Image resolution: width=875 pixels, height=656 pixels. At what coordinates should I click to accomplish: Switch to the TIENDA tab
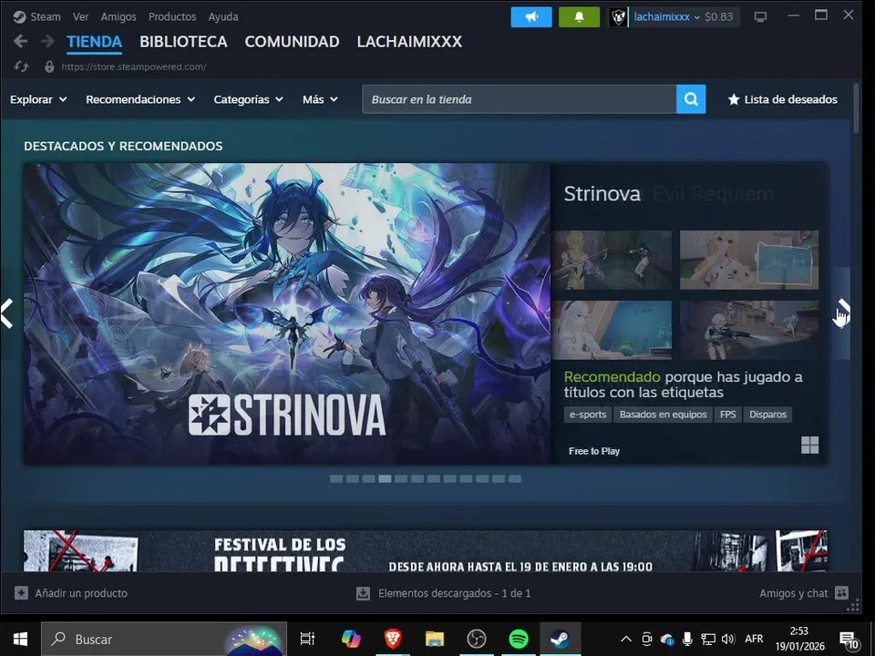point(94,42)
